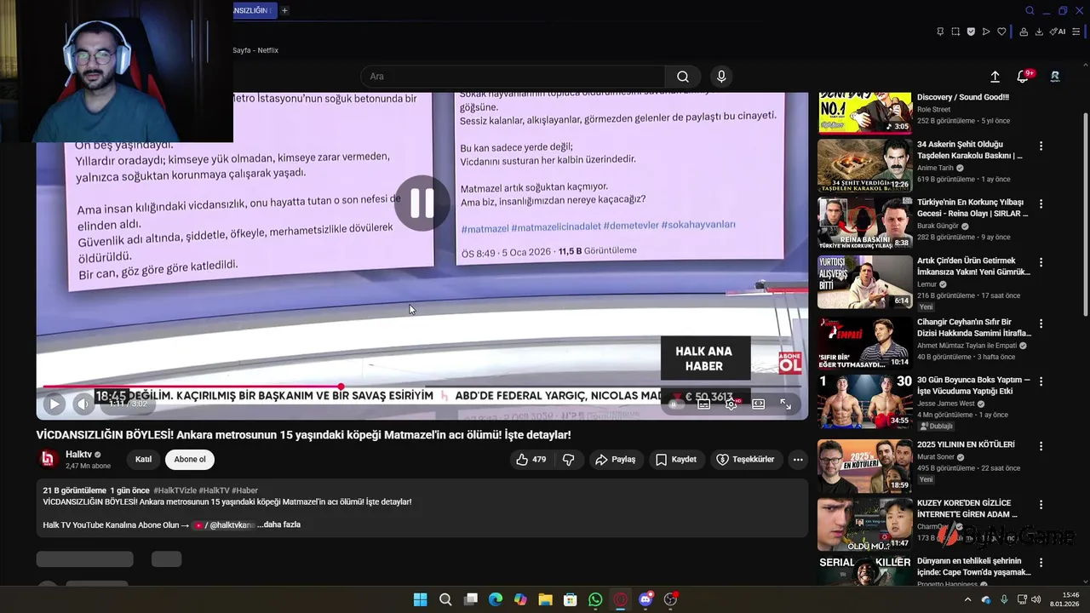This screenshot has height=613, width=1090.
Task: Click the Katıl join button
Action: click(143, 460)
